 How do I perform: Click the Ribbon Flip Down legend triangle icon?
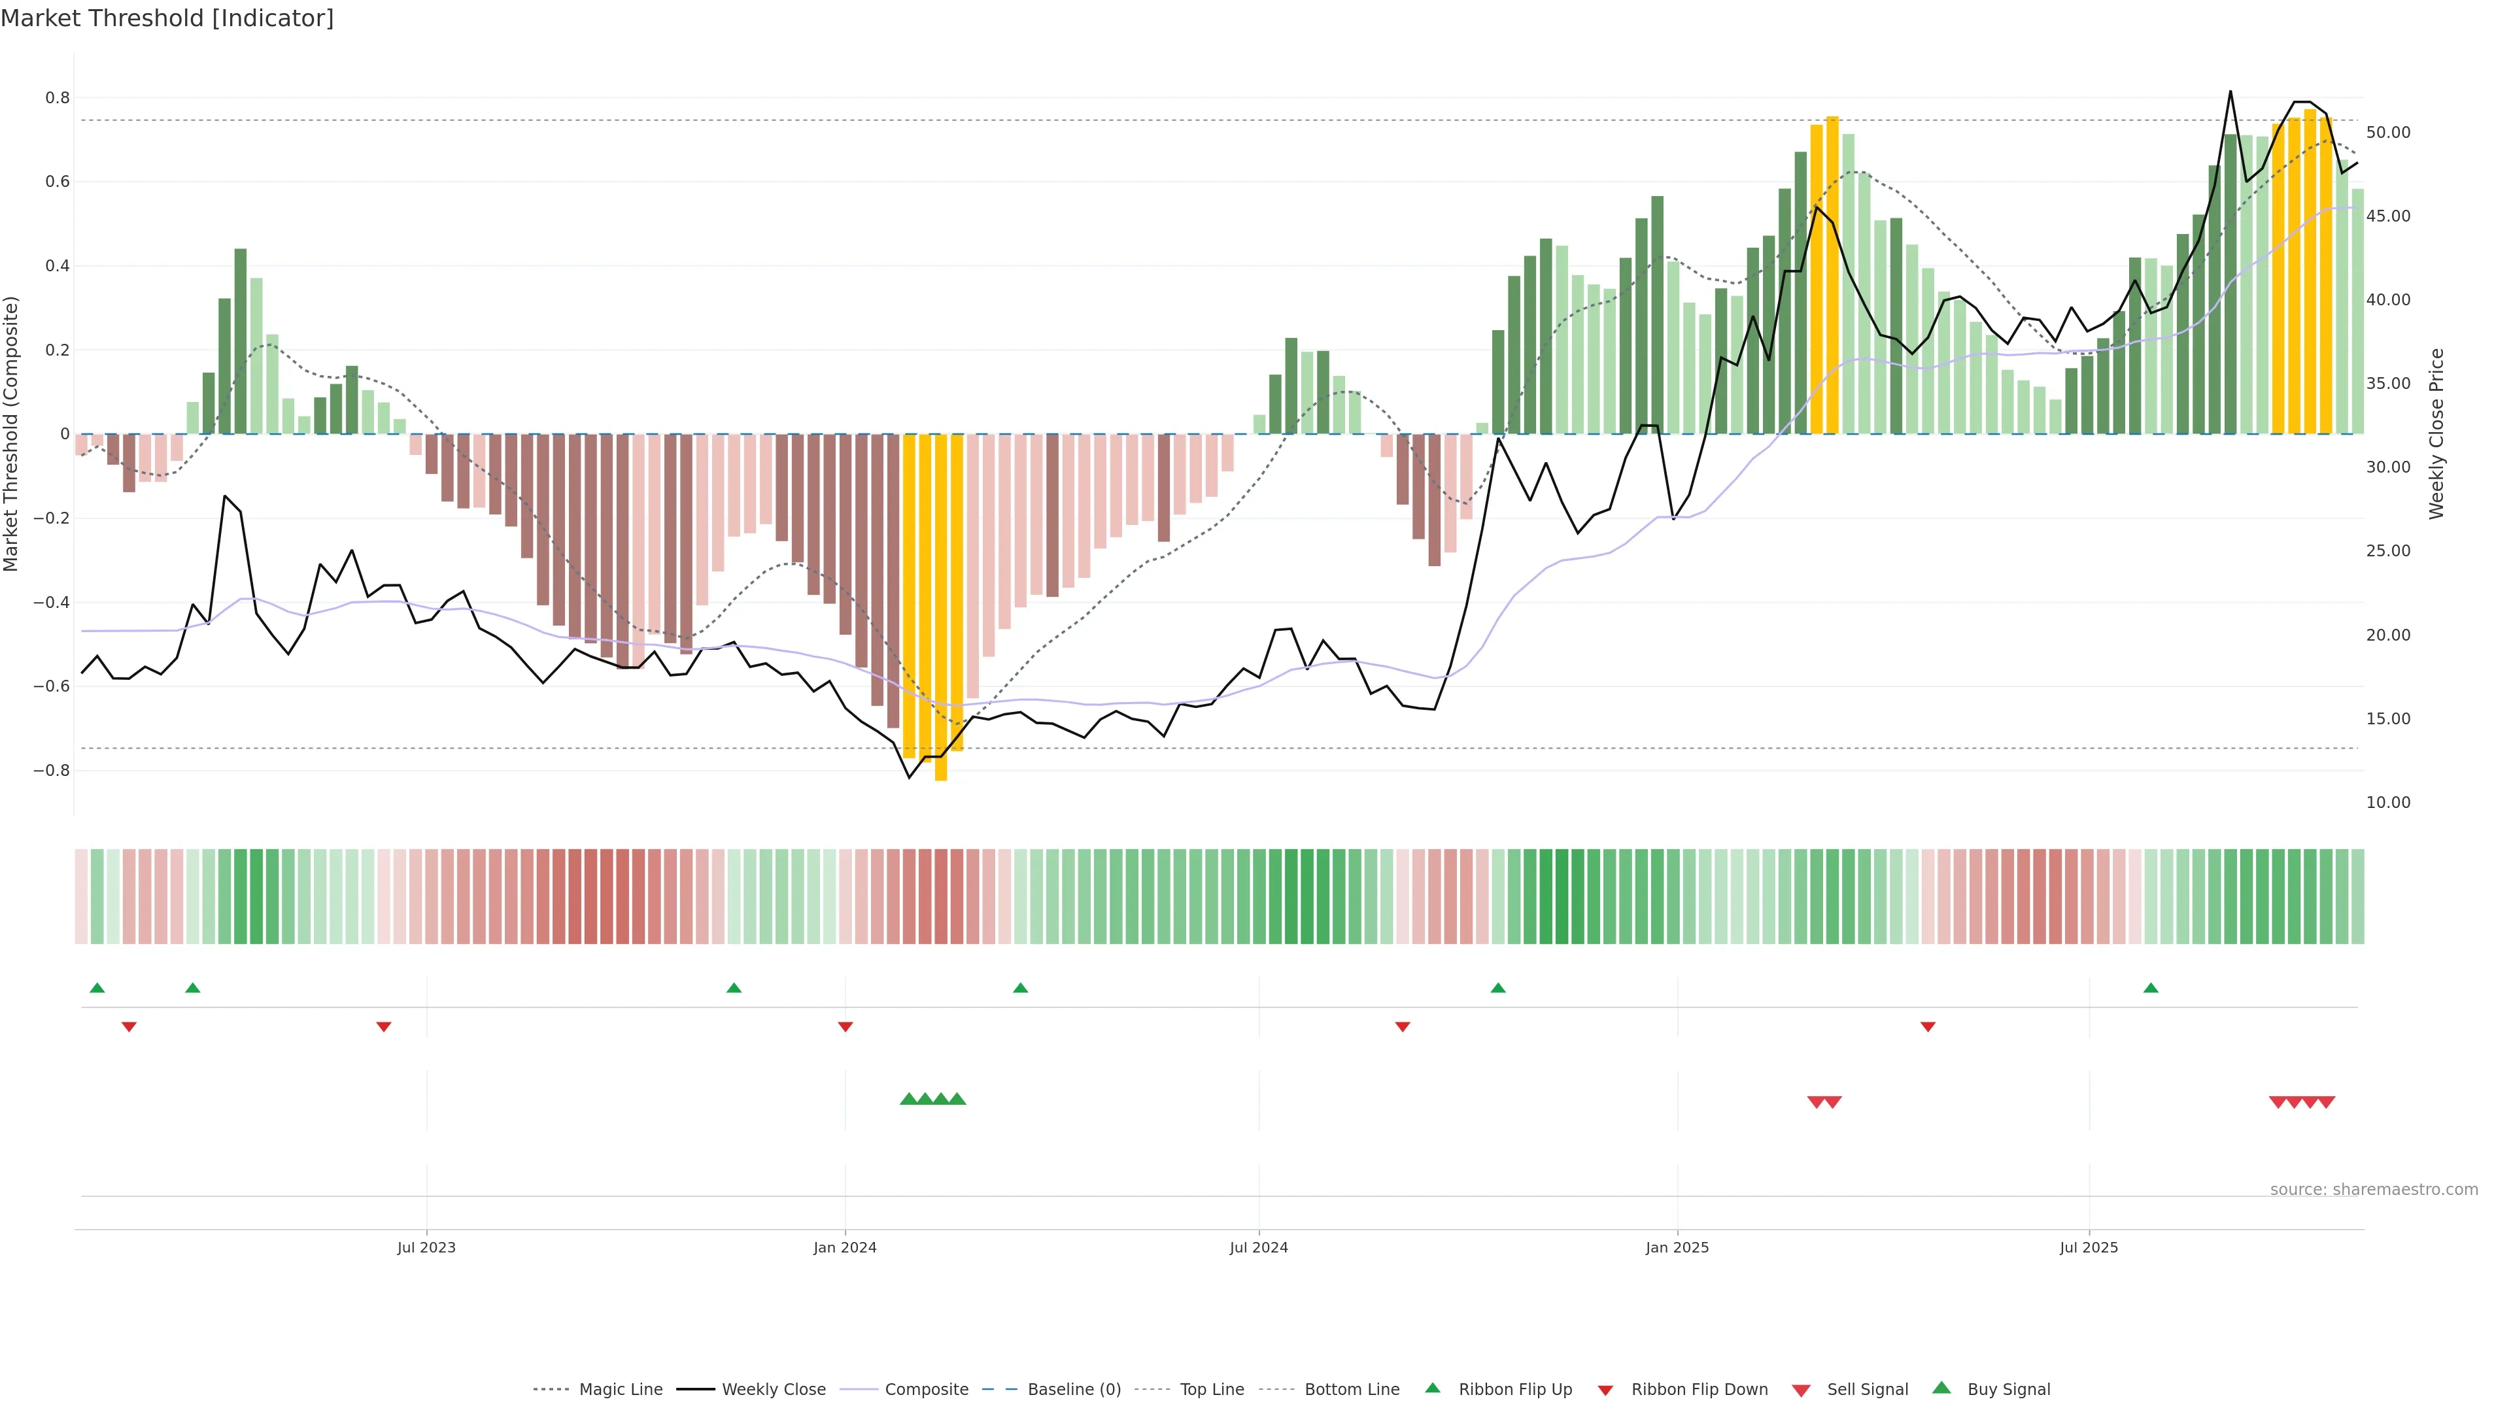coord(1605,1390)
